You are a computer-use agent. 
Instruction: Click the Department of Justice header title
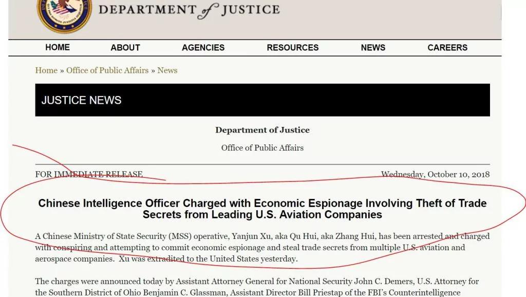click(189, 10)
